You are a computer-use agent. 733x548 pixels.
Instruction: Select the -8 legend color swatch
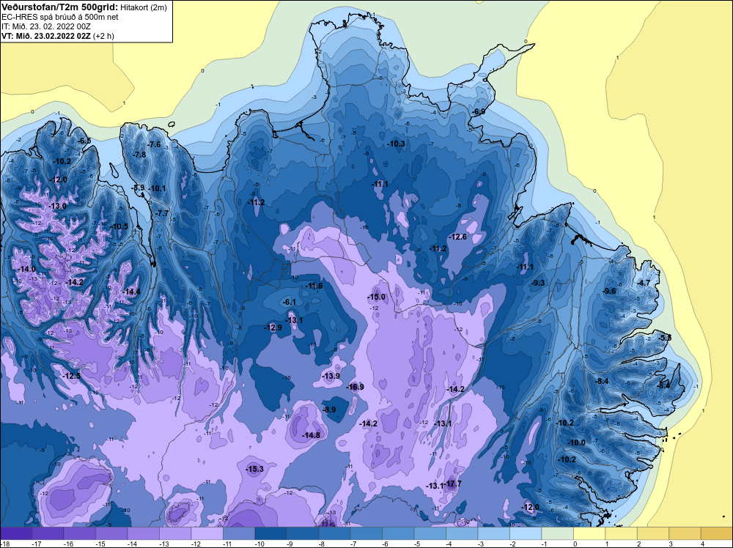[335, 533]
